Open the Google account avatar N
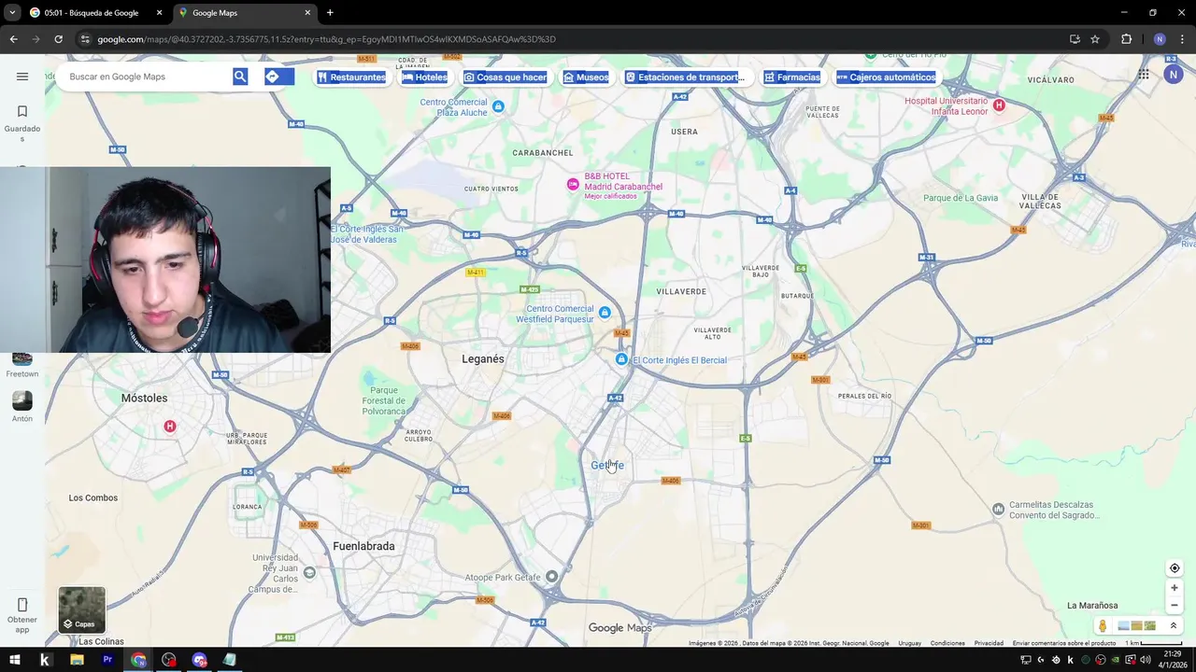The width and height of the screenshot is (1196, 672). 1174,75
